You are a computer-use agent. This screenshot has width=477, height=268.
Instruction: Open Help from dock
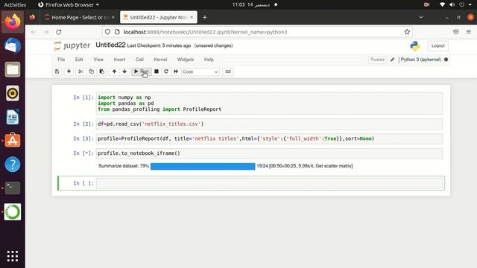(13, 165)
